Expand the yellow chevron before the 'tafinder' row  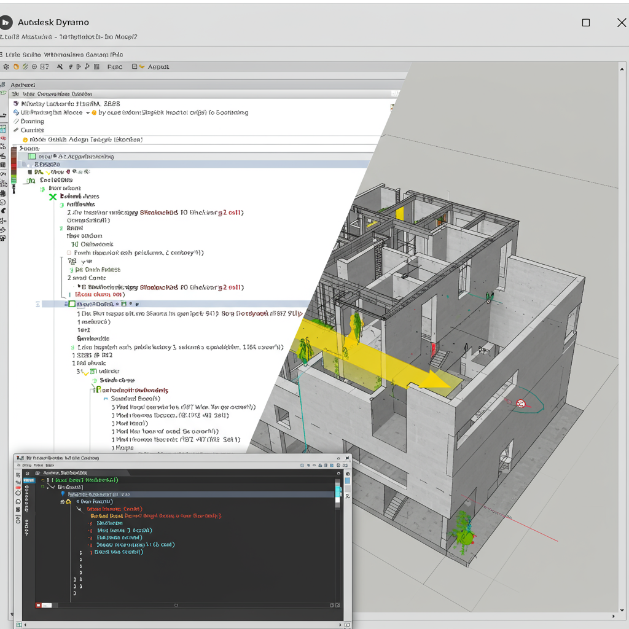tap(85, 373)
